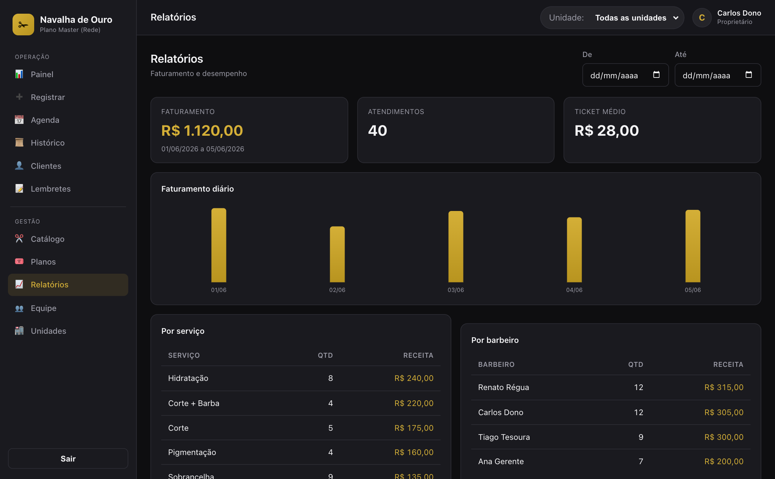Open the Agenda section

[x=68, y=120]
